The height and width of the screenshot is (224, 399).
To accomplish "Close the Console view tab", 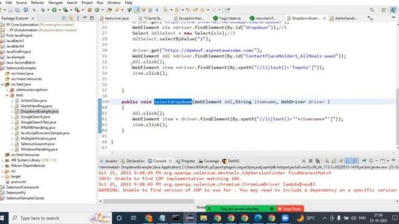I will [170, 161].
